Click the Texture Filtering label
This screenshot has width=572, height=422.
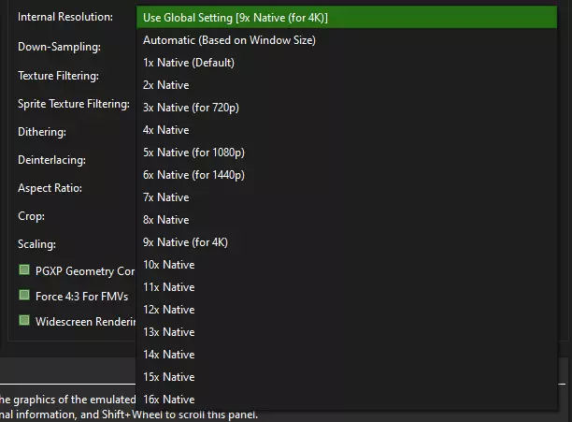[58, 76]
